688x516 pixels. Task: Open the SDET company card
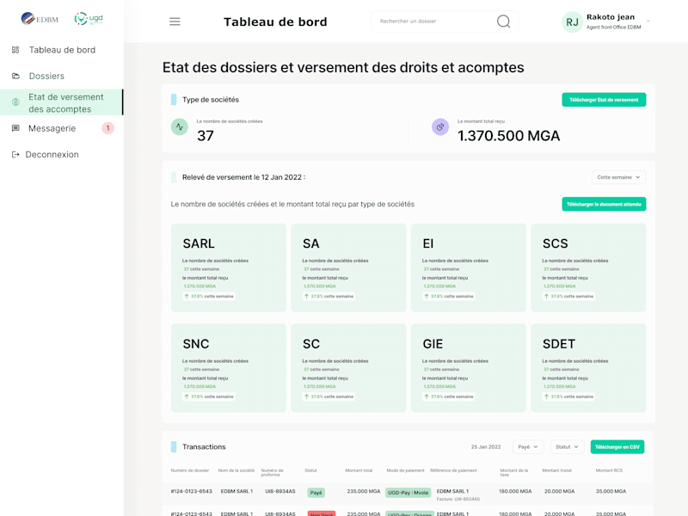[588, 368]
